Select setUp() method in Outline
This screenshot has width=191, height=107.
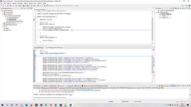point(165,16)
